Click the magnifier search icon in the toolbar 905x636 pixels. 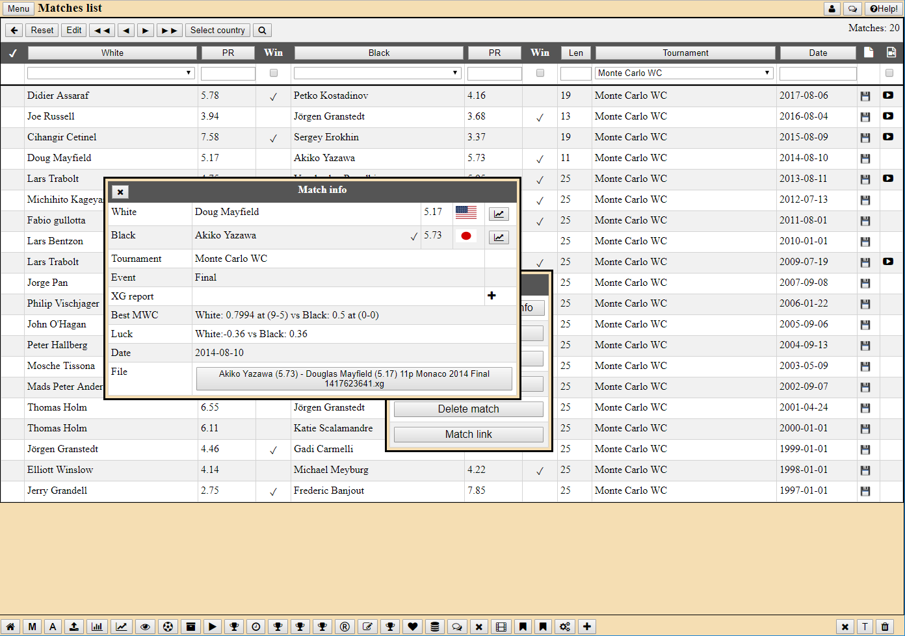tap(261, 31)
